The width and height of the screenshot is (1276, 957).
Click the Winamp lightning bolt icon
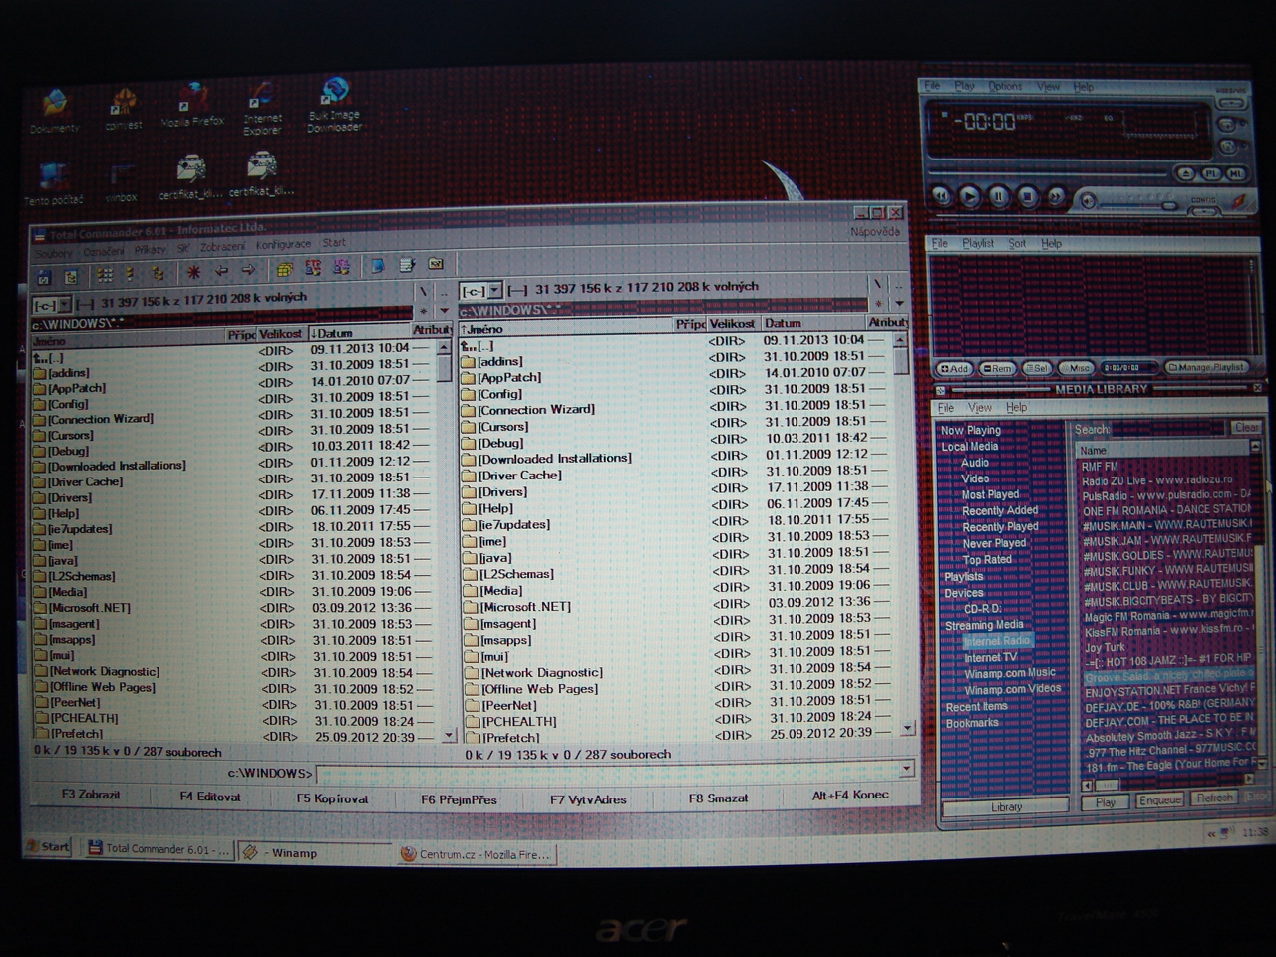[x=1238, y=202]
